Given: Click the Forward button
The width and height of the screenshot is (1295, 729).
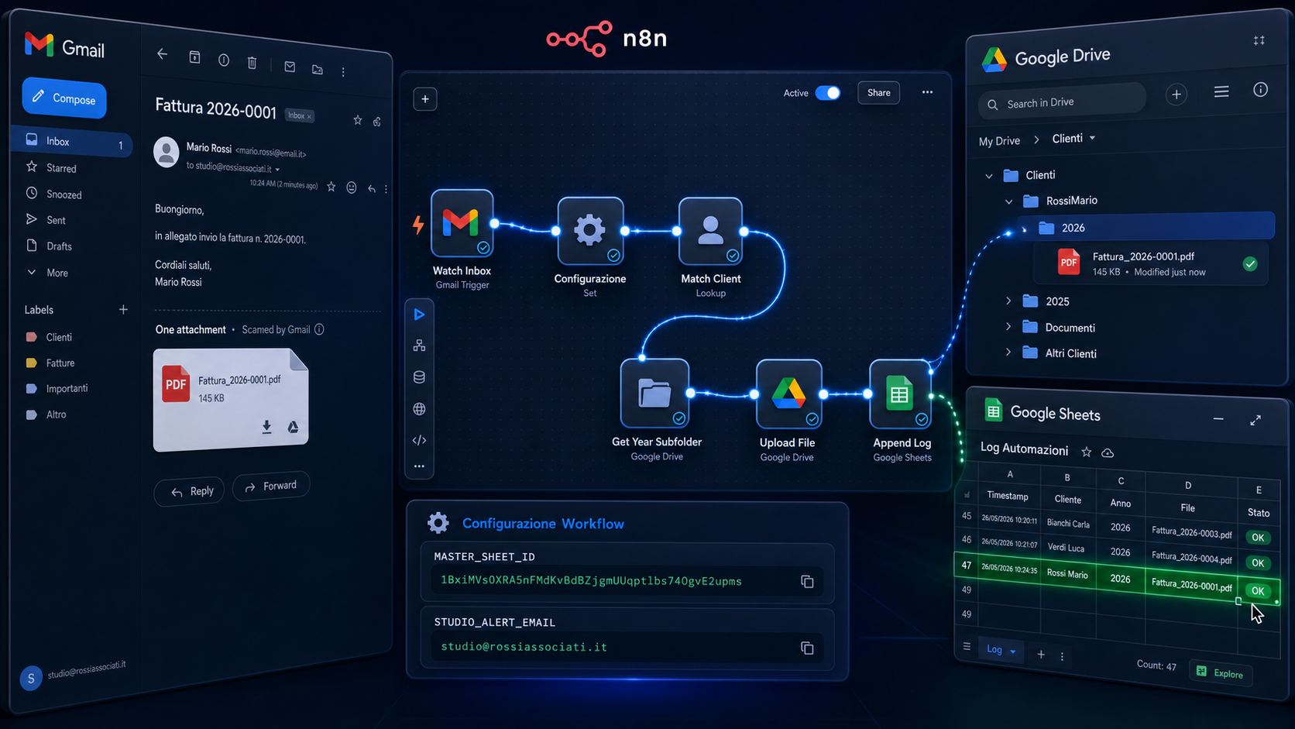Looking at the screenshot, I should 271,486.
